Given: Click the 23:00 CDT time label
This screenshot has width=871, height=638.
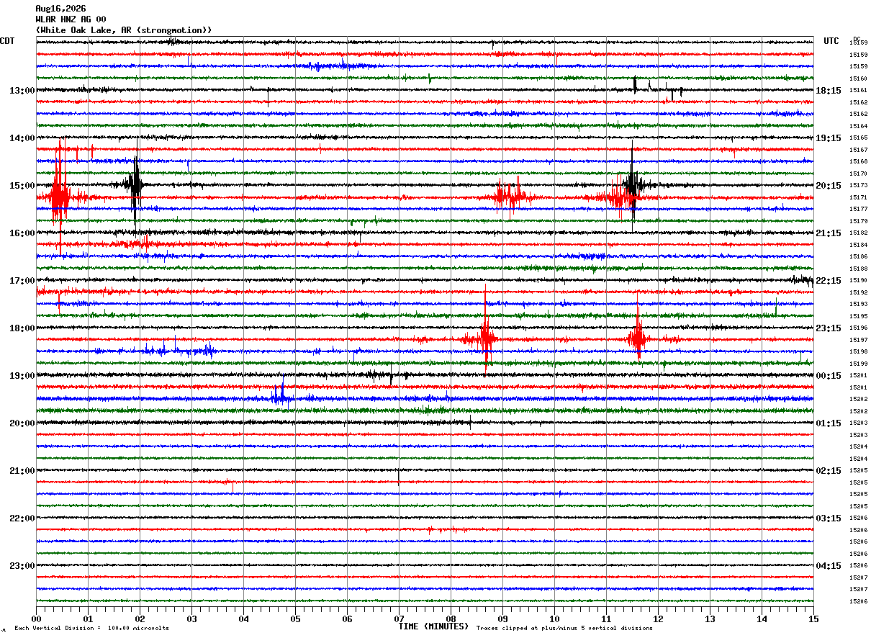Looking at the screenshot, I should 22,566.
